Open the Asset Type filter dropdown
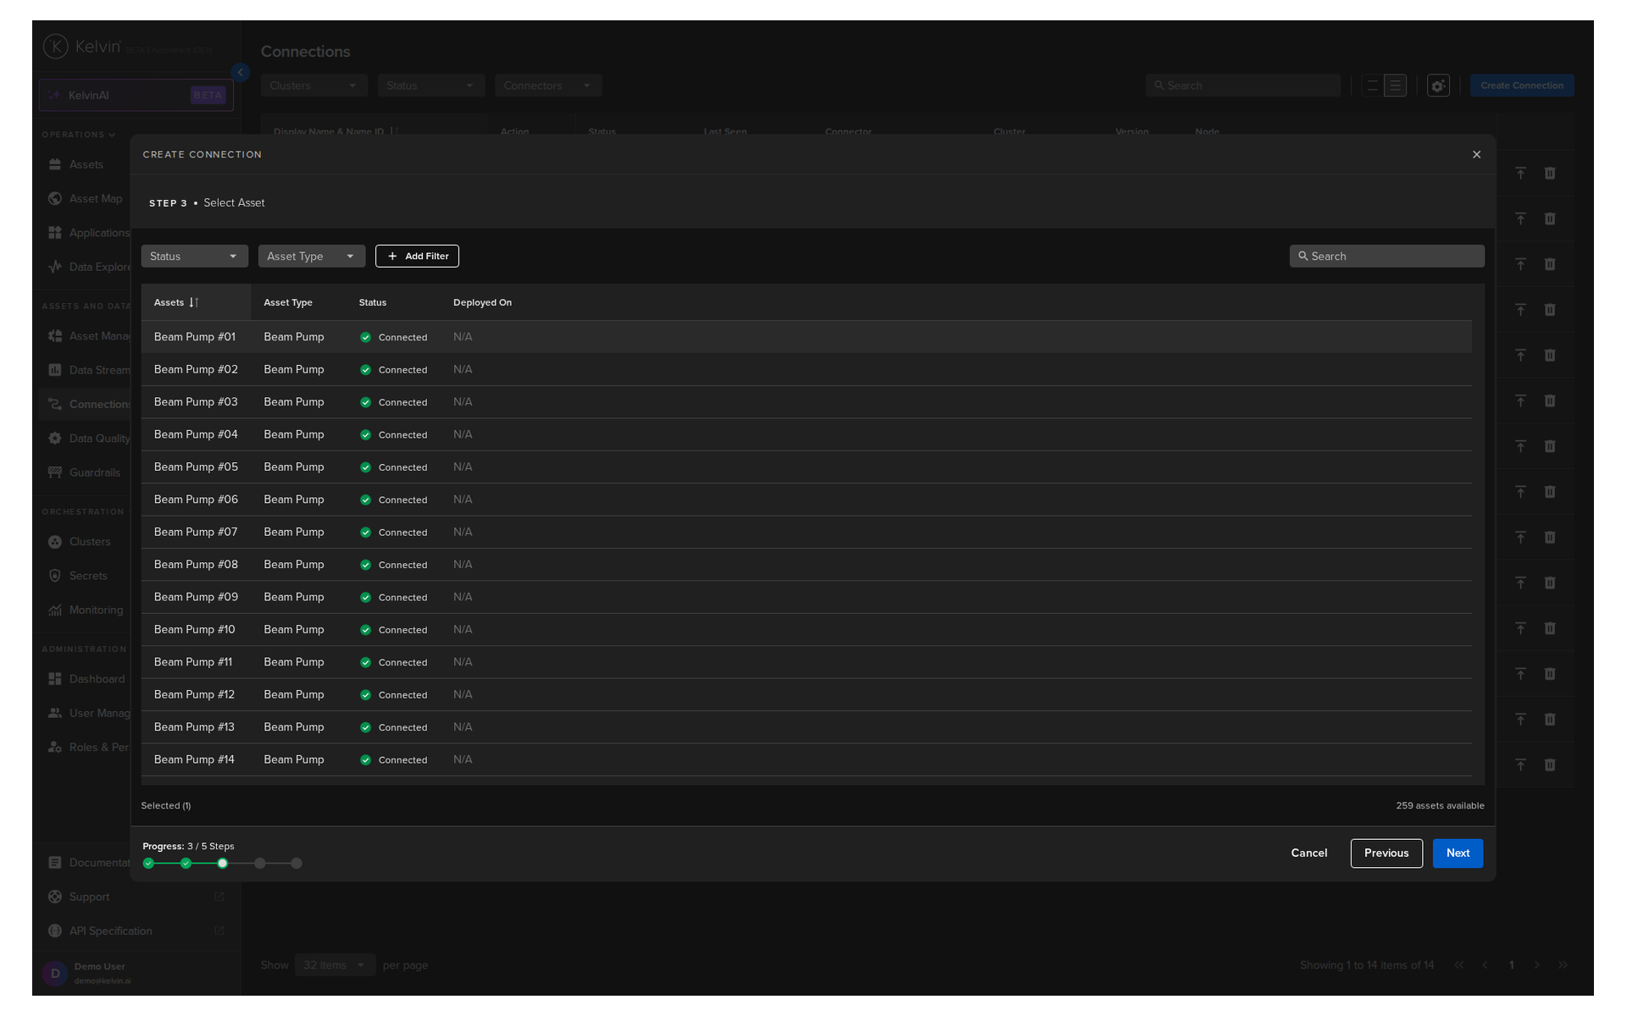Image resolution: width=1627 pixels, height=1016 pixels. click(x=311, y=256)
